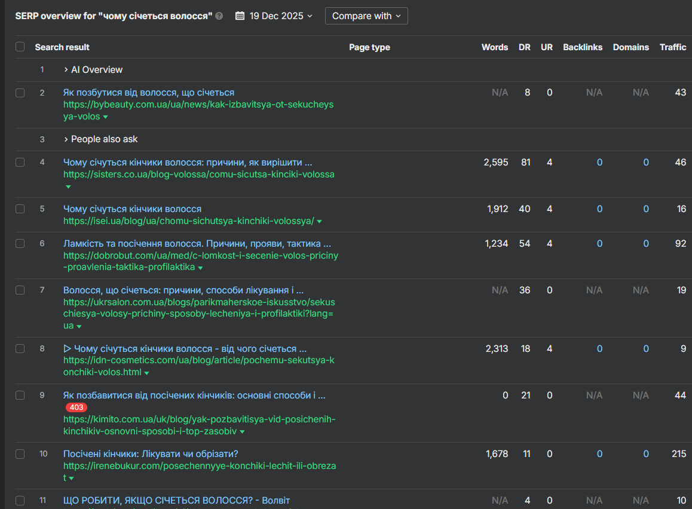
Task: Check the box for the kimito.com.ua result
Action: (x=20, y=395)
